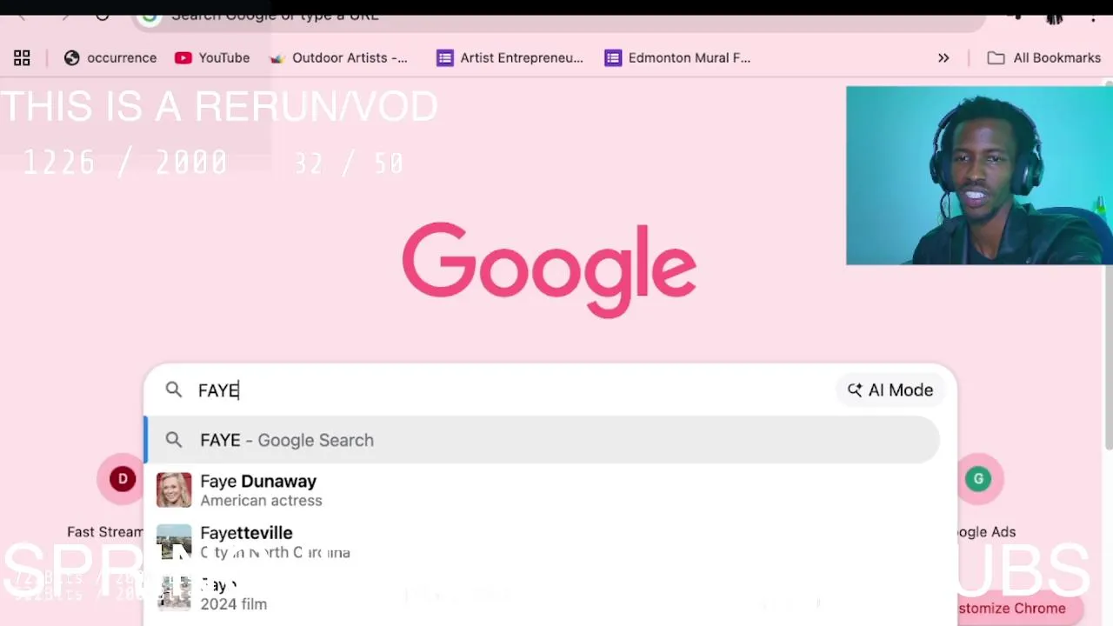Click the All Bookmarks folder icon
1113x626 pixels.
click(x=996, y=58)
